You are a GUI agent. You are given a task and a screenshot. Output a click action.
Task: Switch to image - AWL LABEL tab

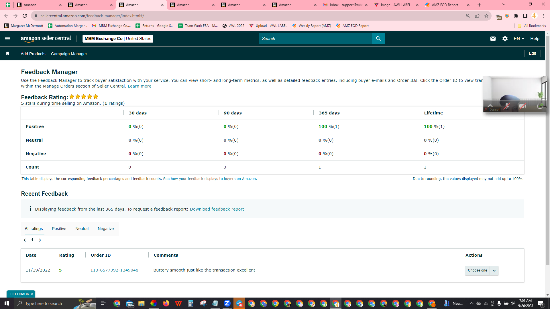coord(396,5)
